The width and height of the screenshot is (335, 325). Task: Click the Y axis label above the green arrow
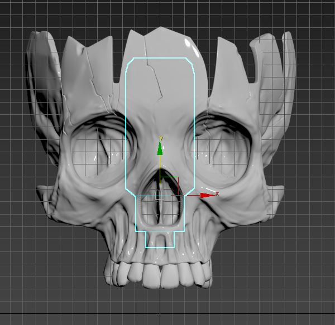tap(161, 139)
